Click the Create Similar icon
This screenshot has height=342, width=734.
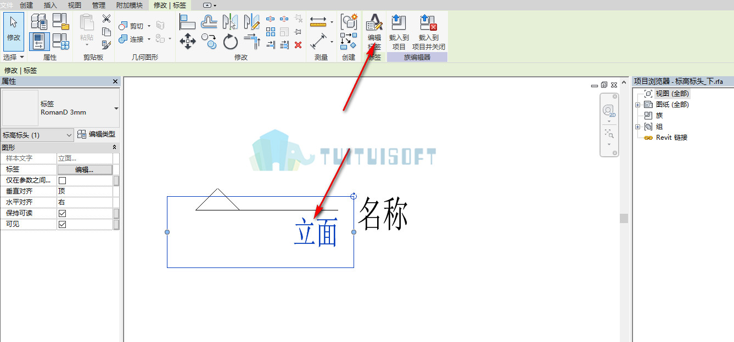[349, 41]
